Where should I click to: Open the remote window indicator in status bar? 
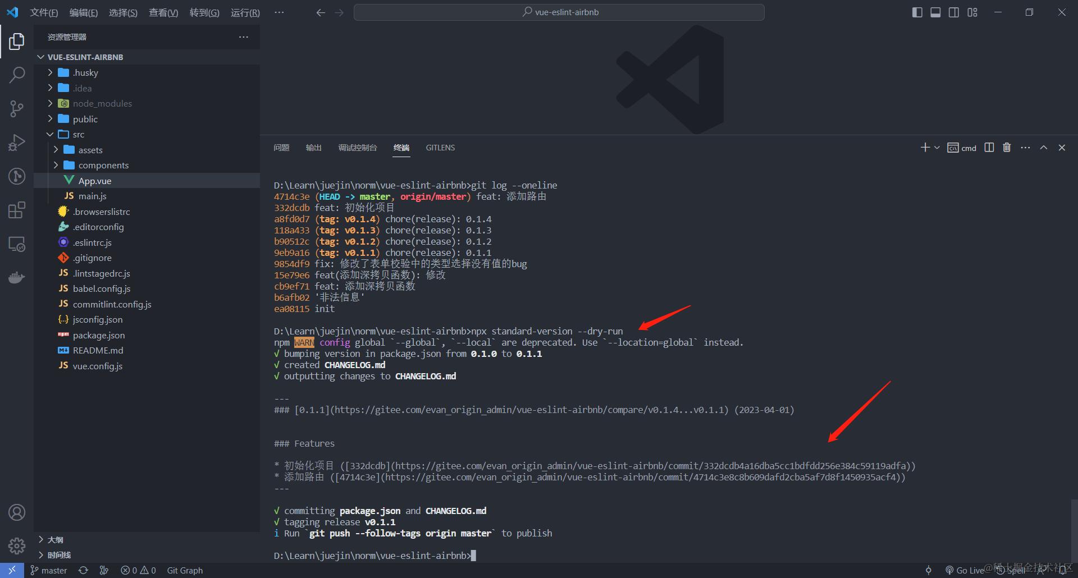(12, 570)
